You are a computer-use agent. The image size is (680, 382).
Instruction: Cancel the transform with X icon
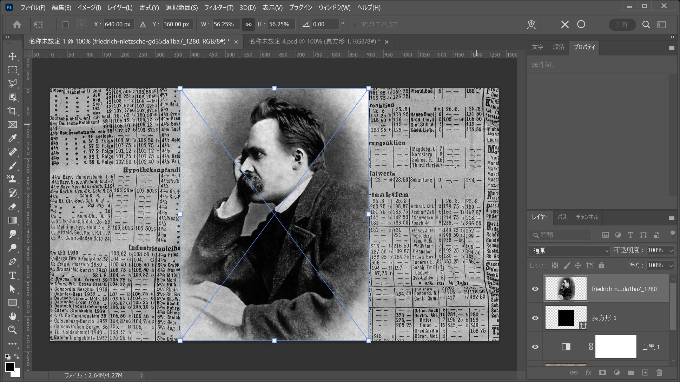[565, 25]
